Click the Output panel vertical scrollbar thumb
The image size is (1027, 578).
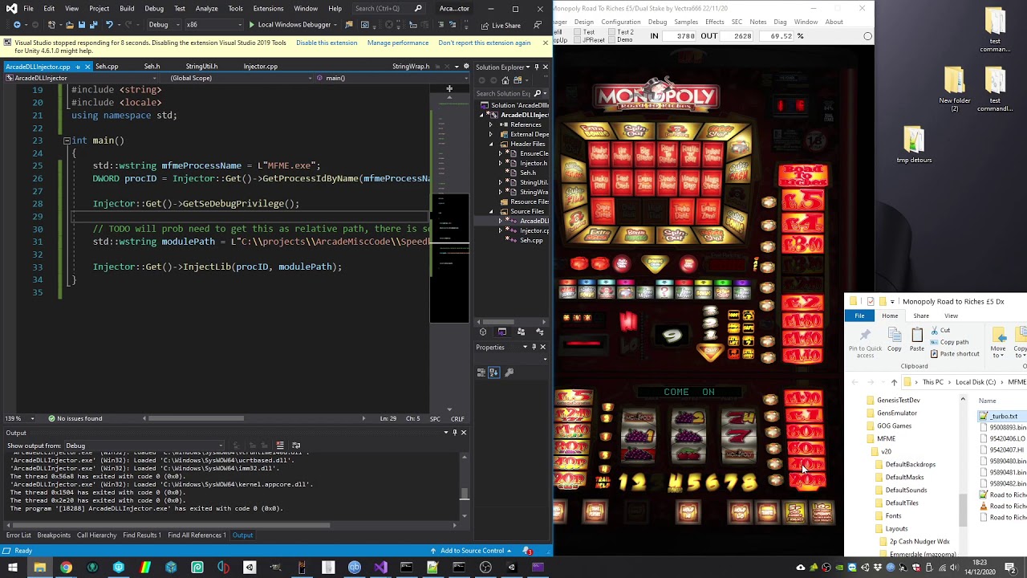pyautogui.click(x=464, y=492)
